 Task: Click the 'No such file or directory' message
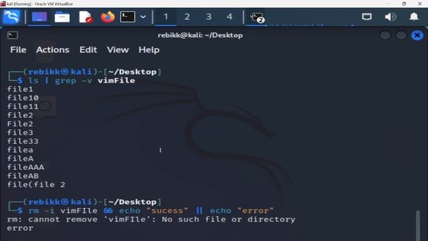click(x=229, y=220)
